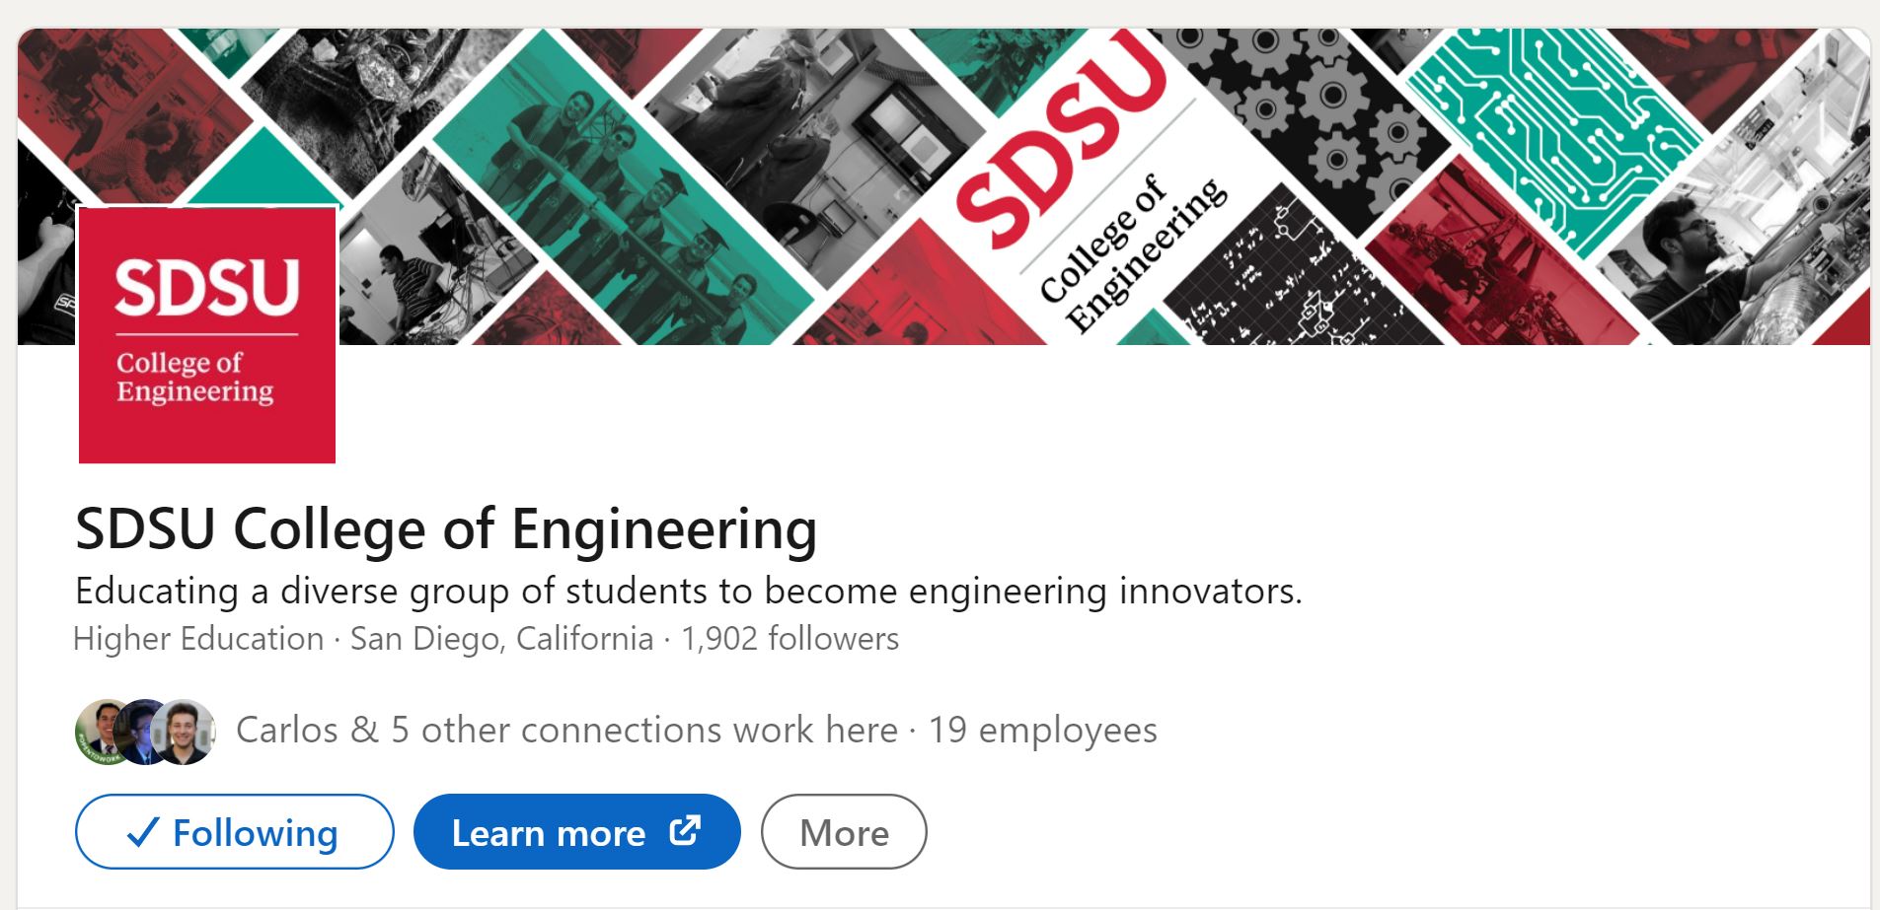Click the San Diego, California location text
The image size is (1880, 910).
pyautogui.click(x=501, y=639)
